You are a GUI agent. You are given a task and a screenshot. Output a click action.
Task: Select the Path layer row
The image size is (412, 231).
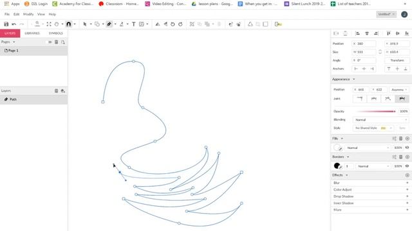[x=33, y=99]
